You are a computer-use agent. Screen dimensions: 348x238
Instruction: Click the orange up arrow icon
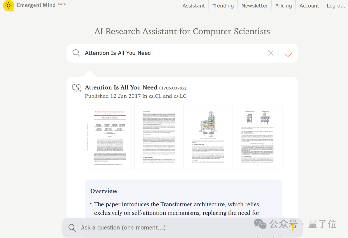coord(293,227)
